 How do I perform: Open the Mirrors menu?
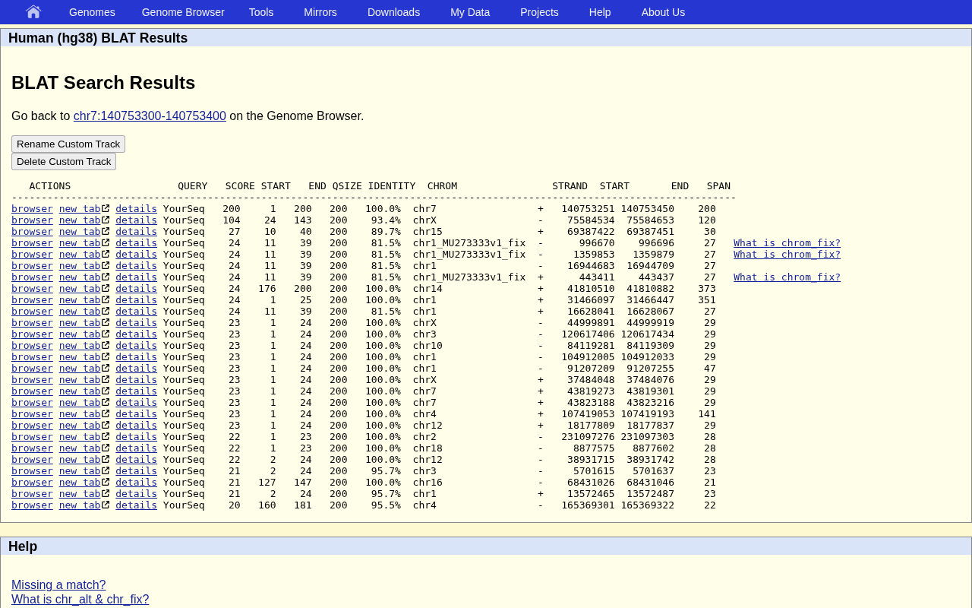point(320,12)
